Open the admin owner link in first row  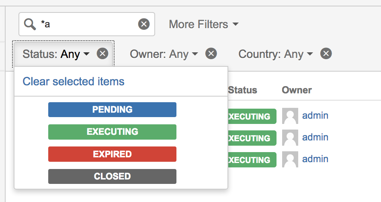tap(315, 116)
